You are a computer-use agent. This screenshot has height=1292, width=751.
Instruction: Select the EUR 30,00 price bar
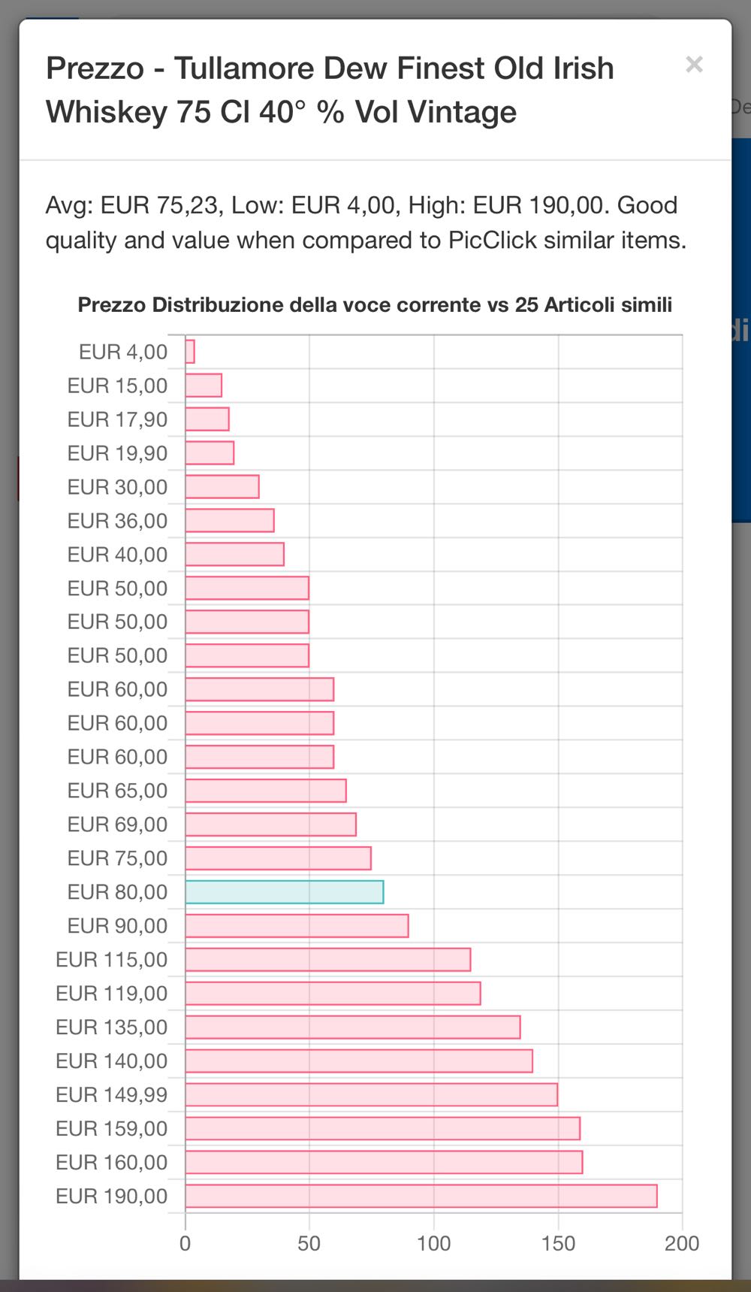222,487
